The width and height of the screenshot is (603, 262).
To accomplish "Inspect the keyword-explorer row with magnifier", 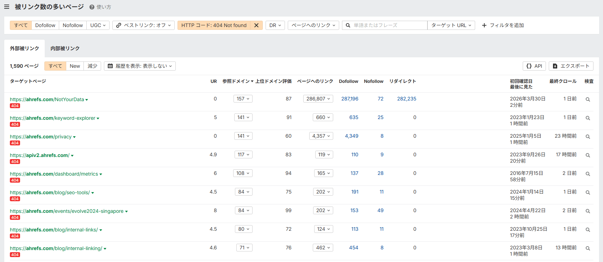I will tap(588, 118).
